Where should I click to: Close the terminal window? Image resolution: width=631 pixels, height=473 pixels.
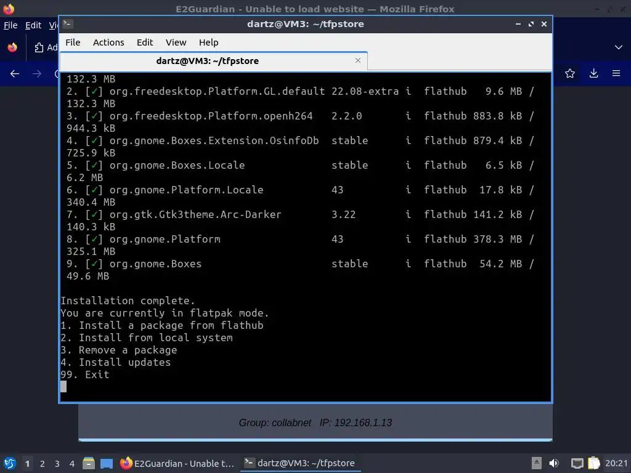(543, 24)
